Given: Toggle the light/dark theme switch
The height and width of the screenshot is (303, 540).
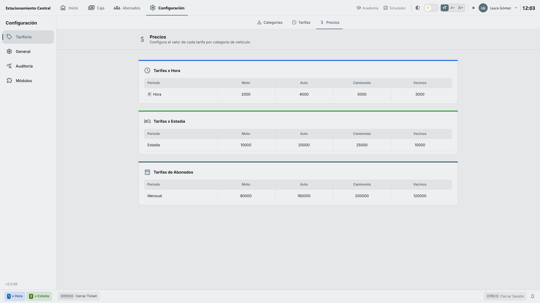Looking at the screenshot, I should 431,8.
